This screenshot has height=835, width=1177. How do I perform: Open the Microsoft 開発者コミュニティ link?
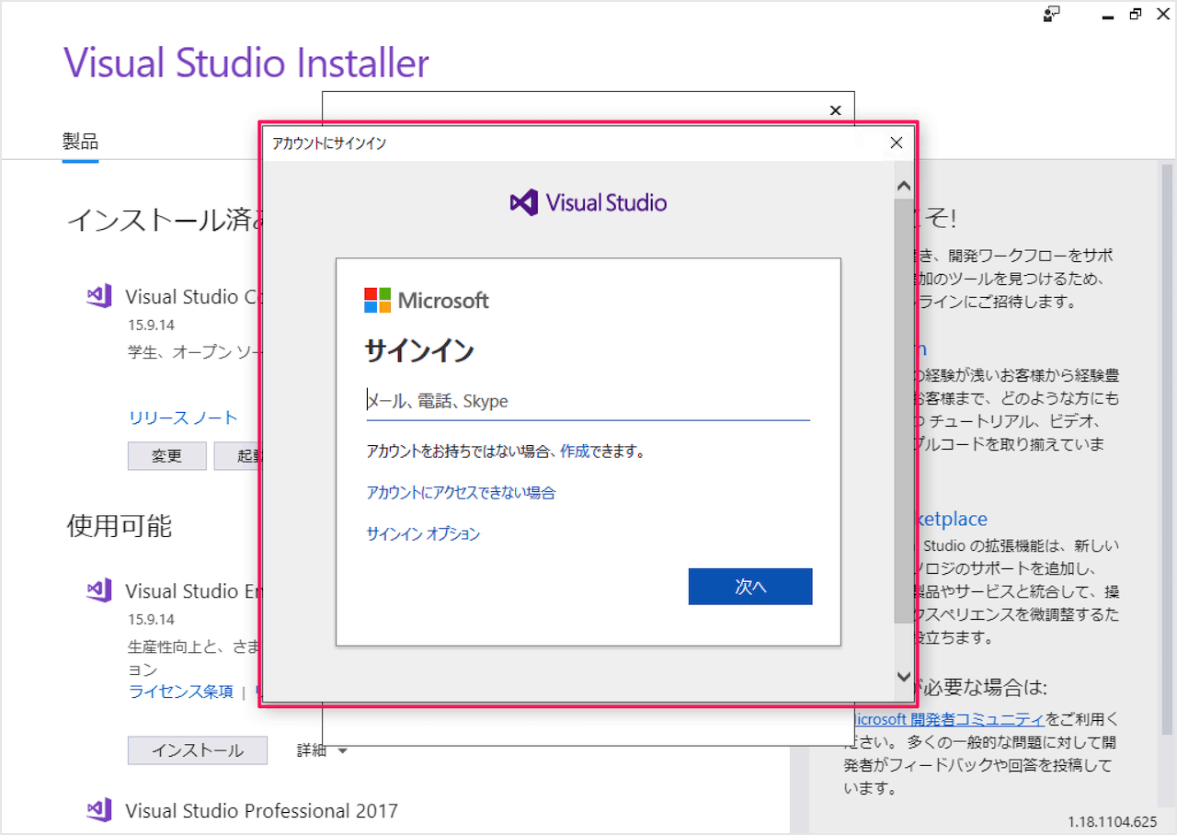949,718
